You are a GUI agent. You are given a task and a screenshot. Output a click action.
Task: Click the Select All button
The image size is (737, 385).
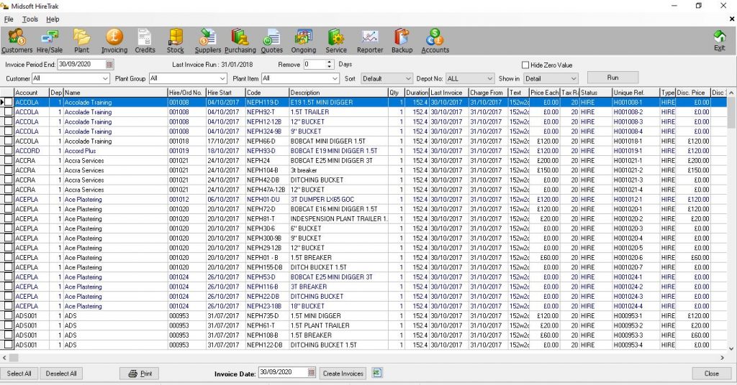(x=19, y=374)
